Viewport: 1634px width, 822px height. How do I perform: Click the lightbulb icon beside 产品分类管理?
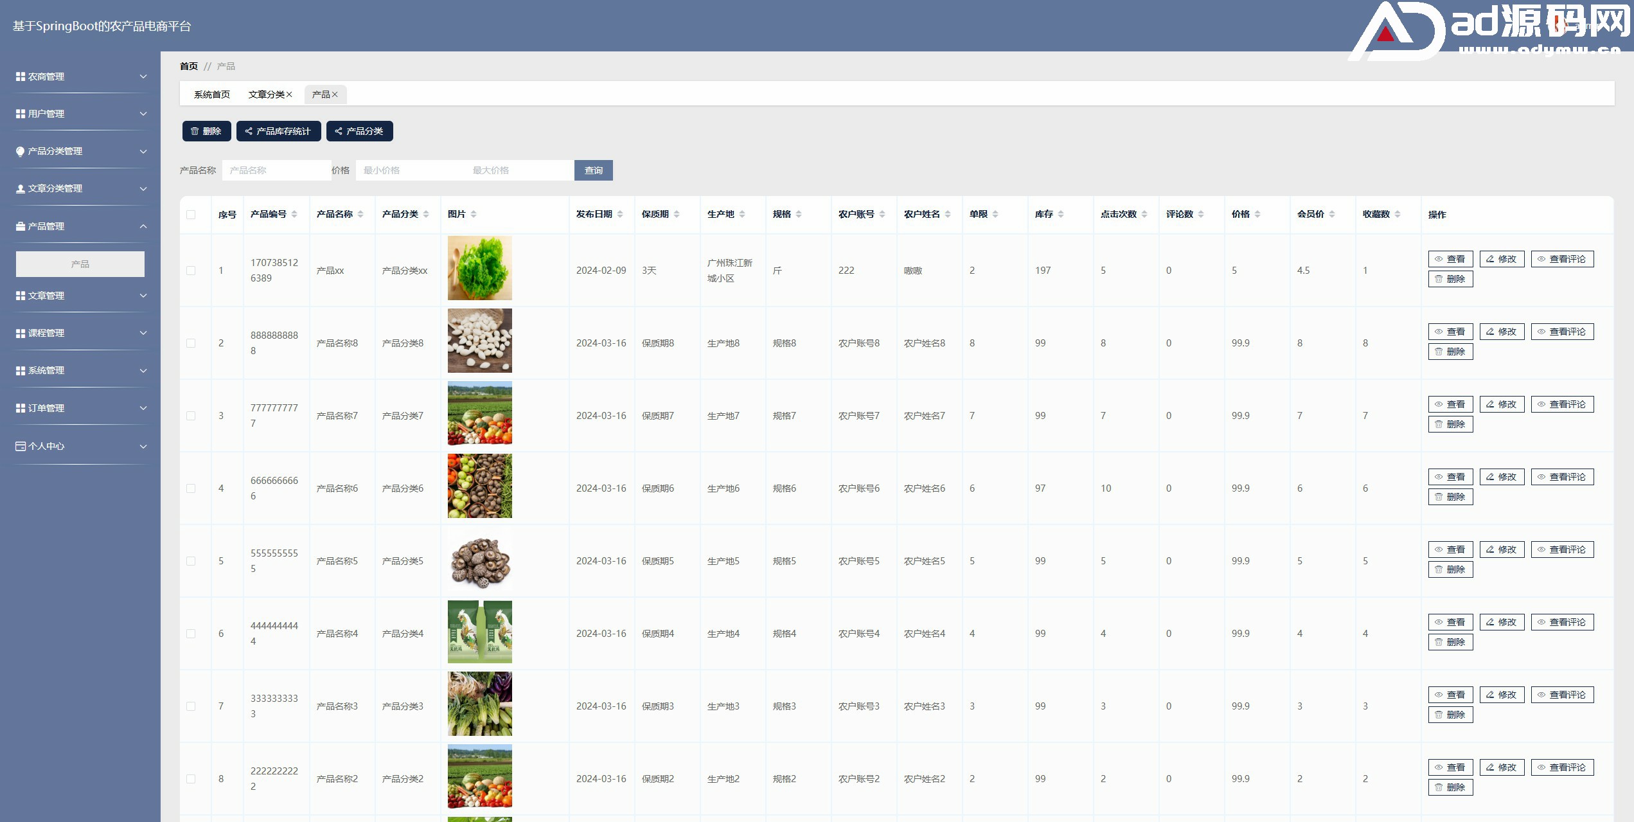(x=21, y=152)
